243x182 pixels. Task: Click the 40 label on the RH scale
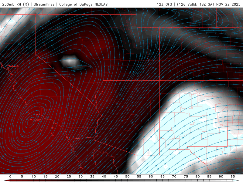pos(104,177)
